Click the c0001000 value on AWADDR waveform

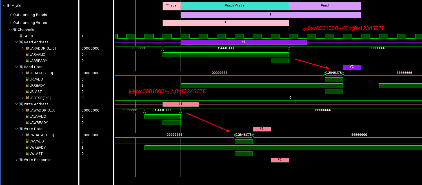(x=163, y=110)
